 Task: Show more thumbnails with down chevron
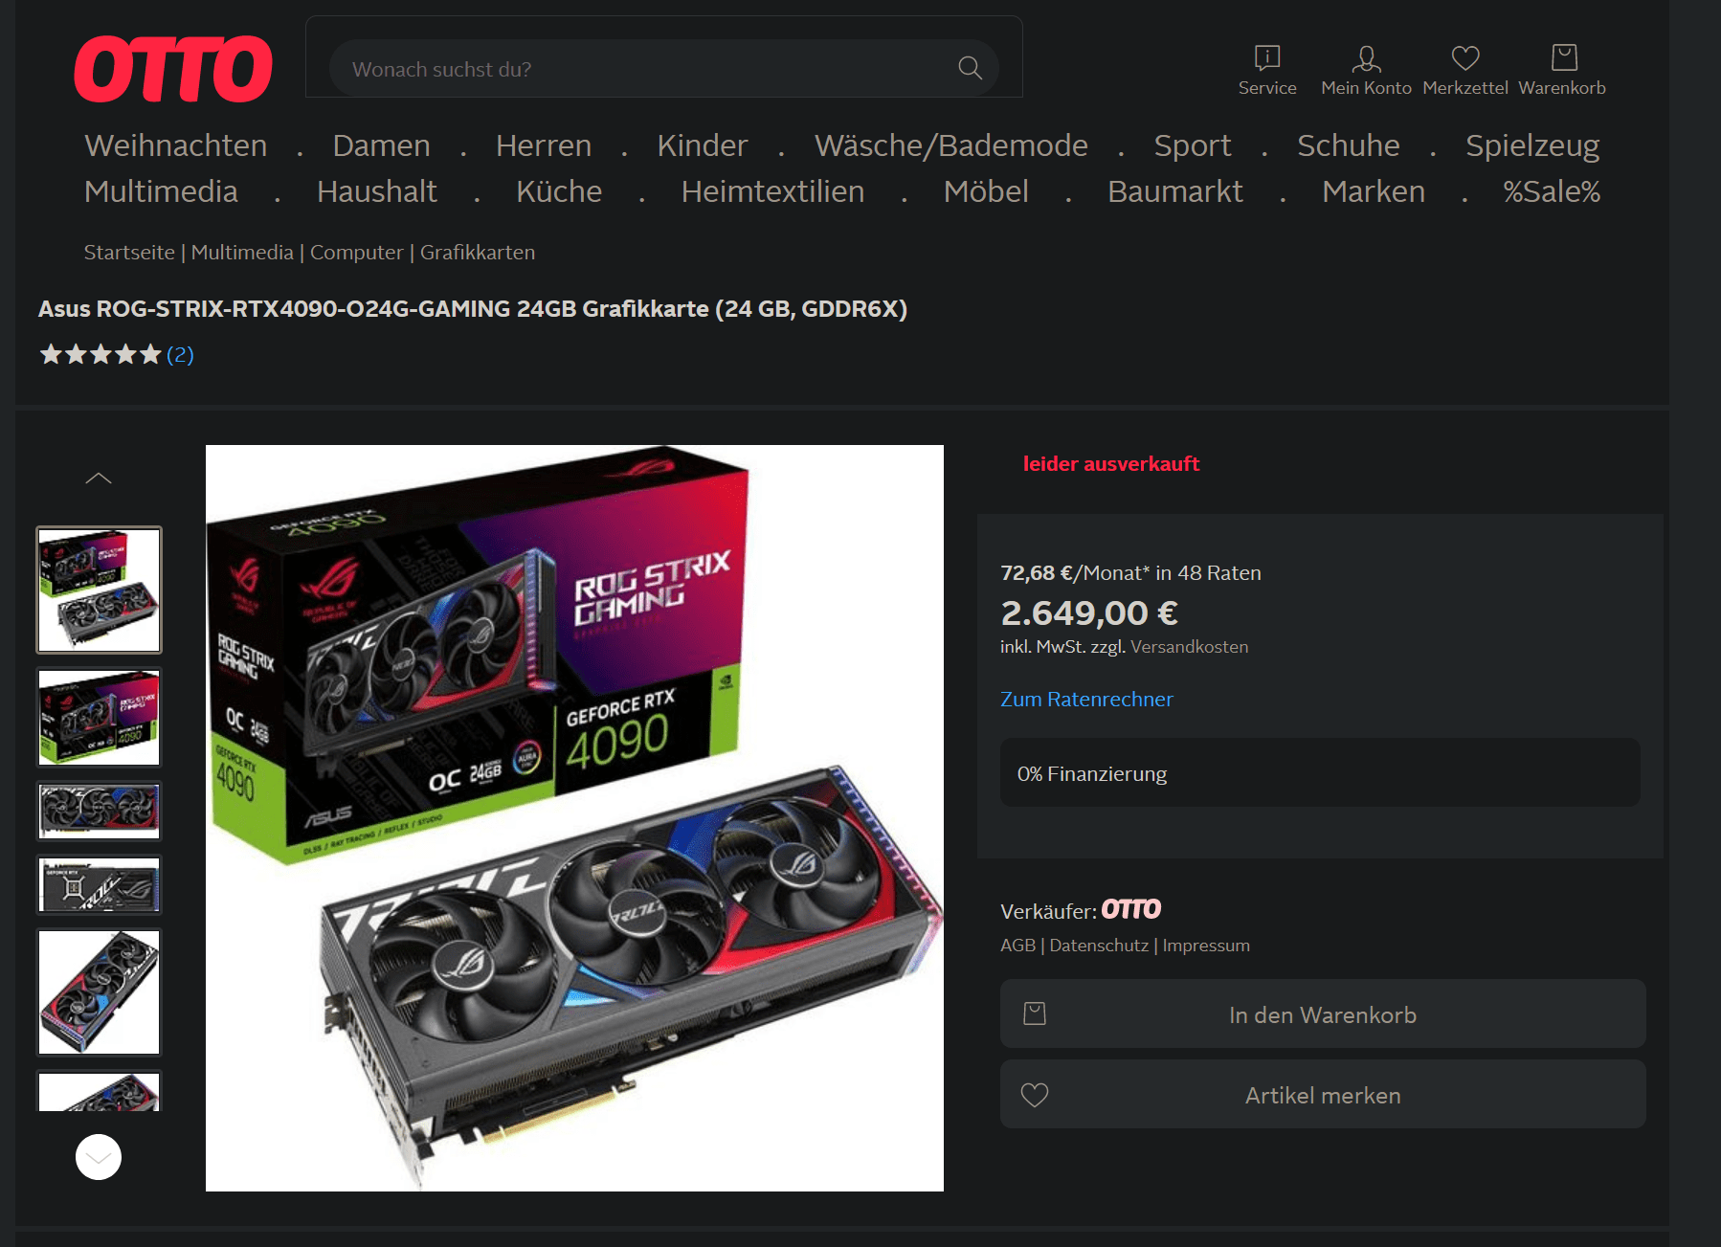click(99, 1157)
